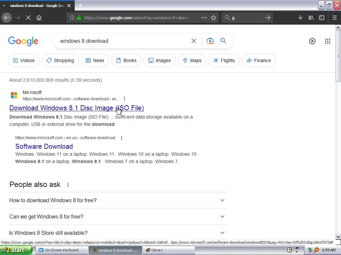Screen dimensions: 341x255
Task: Open options for Software Download result
Action: tap(121, 138)
